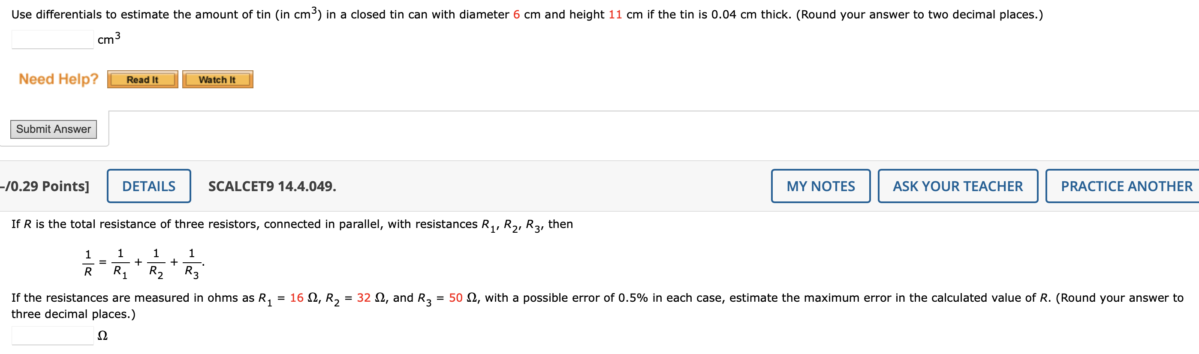
Task: Open the Need Help section resources
Action: pyautogui.click(x=58, y=79)
